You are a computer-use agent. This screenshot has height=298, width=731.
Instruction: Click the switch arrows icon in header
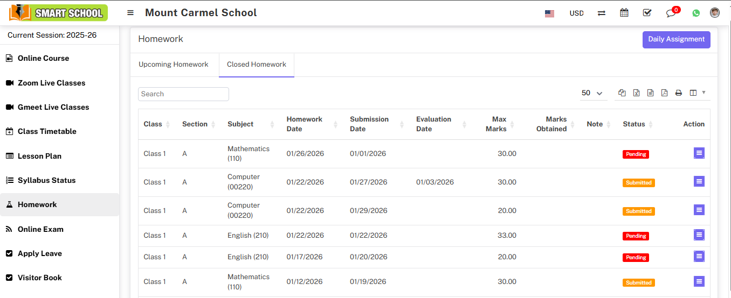pyautogui.click(x=602, y=13)
